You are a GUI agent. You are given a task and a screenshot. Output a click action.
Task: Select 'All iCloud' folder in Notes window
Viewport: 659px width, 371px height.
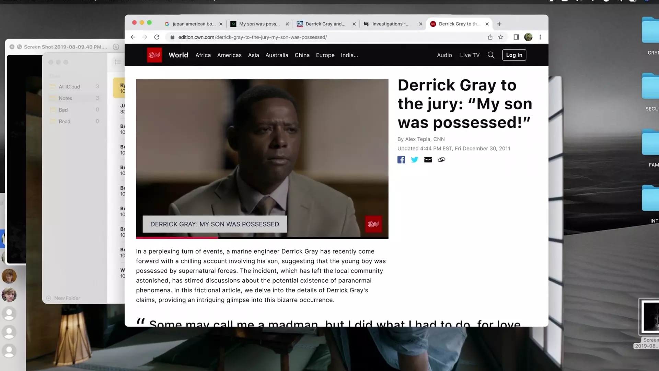pos(74,87)
